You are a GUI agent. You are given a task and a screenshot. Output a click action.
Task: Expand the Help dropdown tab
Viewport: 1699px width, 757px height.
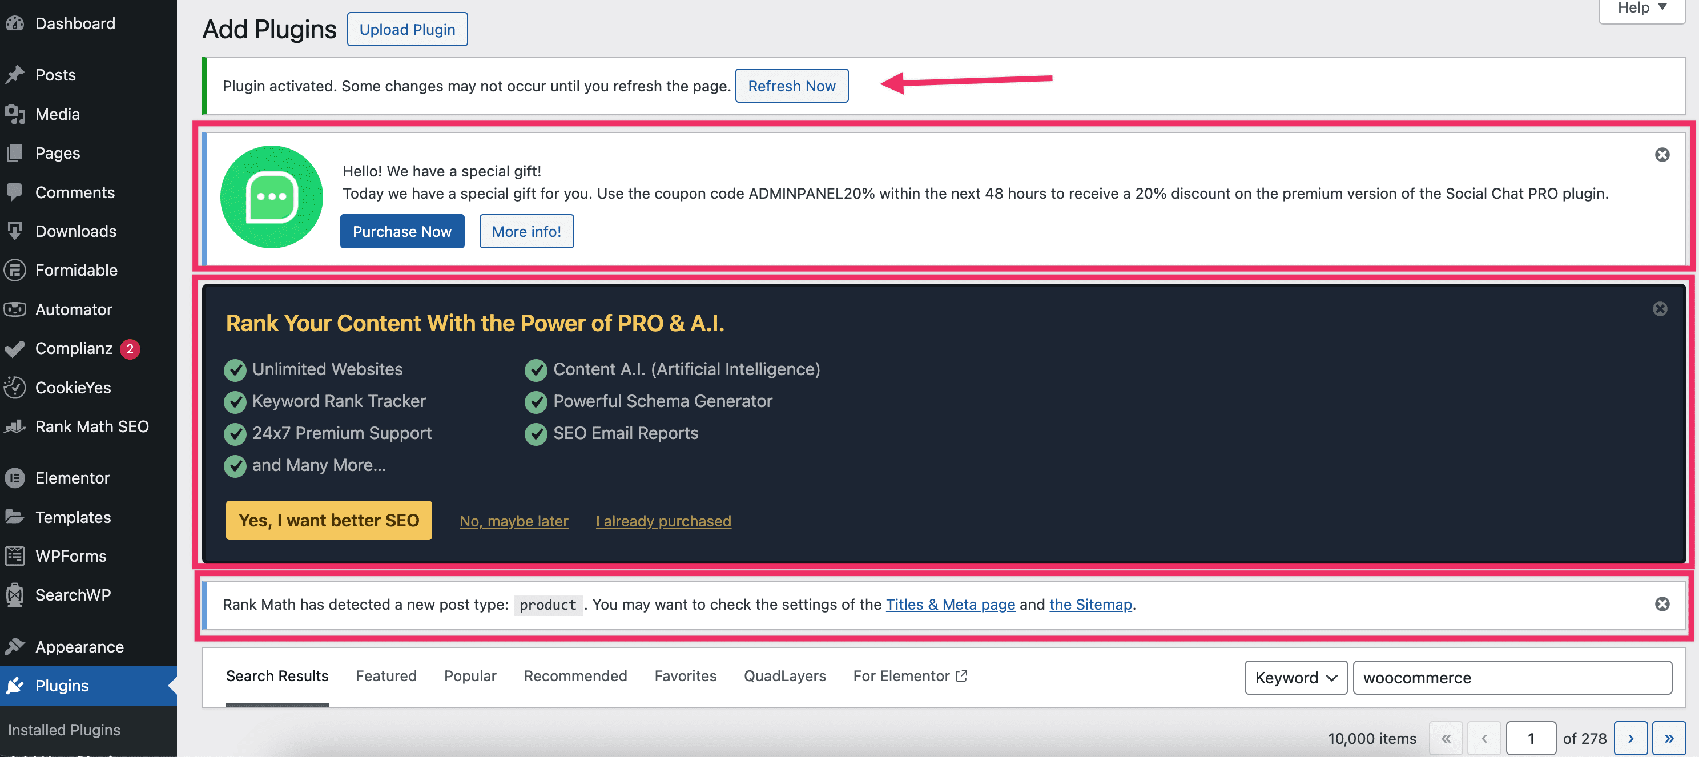(x=1641, y=8)
